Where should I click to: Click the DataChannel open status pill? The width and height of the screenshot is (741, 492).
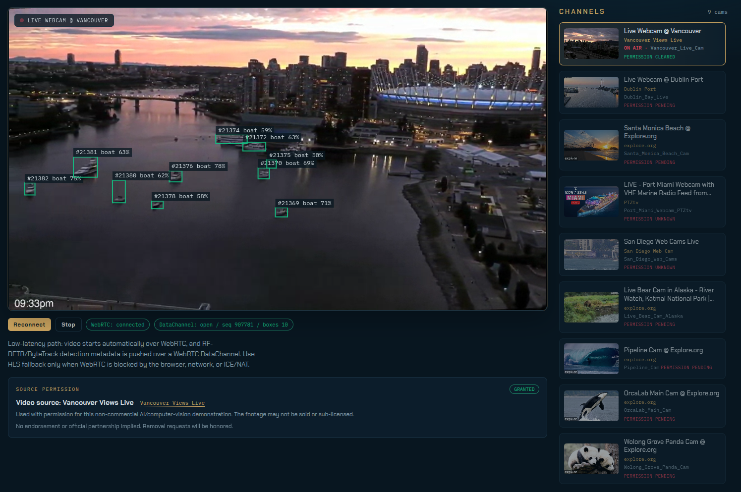point(224,325)
